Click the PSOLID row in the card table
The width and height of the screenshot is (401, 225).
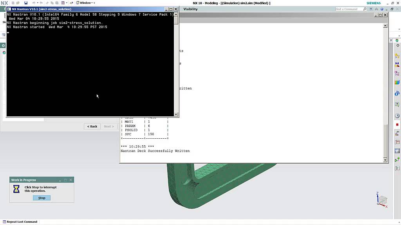click(x=145, y=130)
